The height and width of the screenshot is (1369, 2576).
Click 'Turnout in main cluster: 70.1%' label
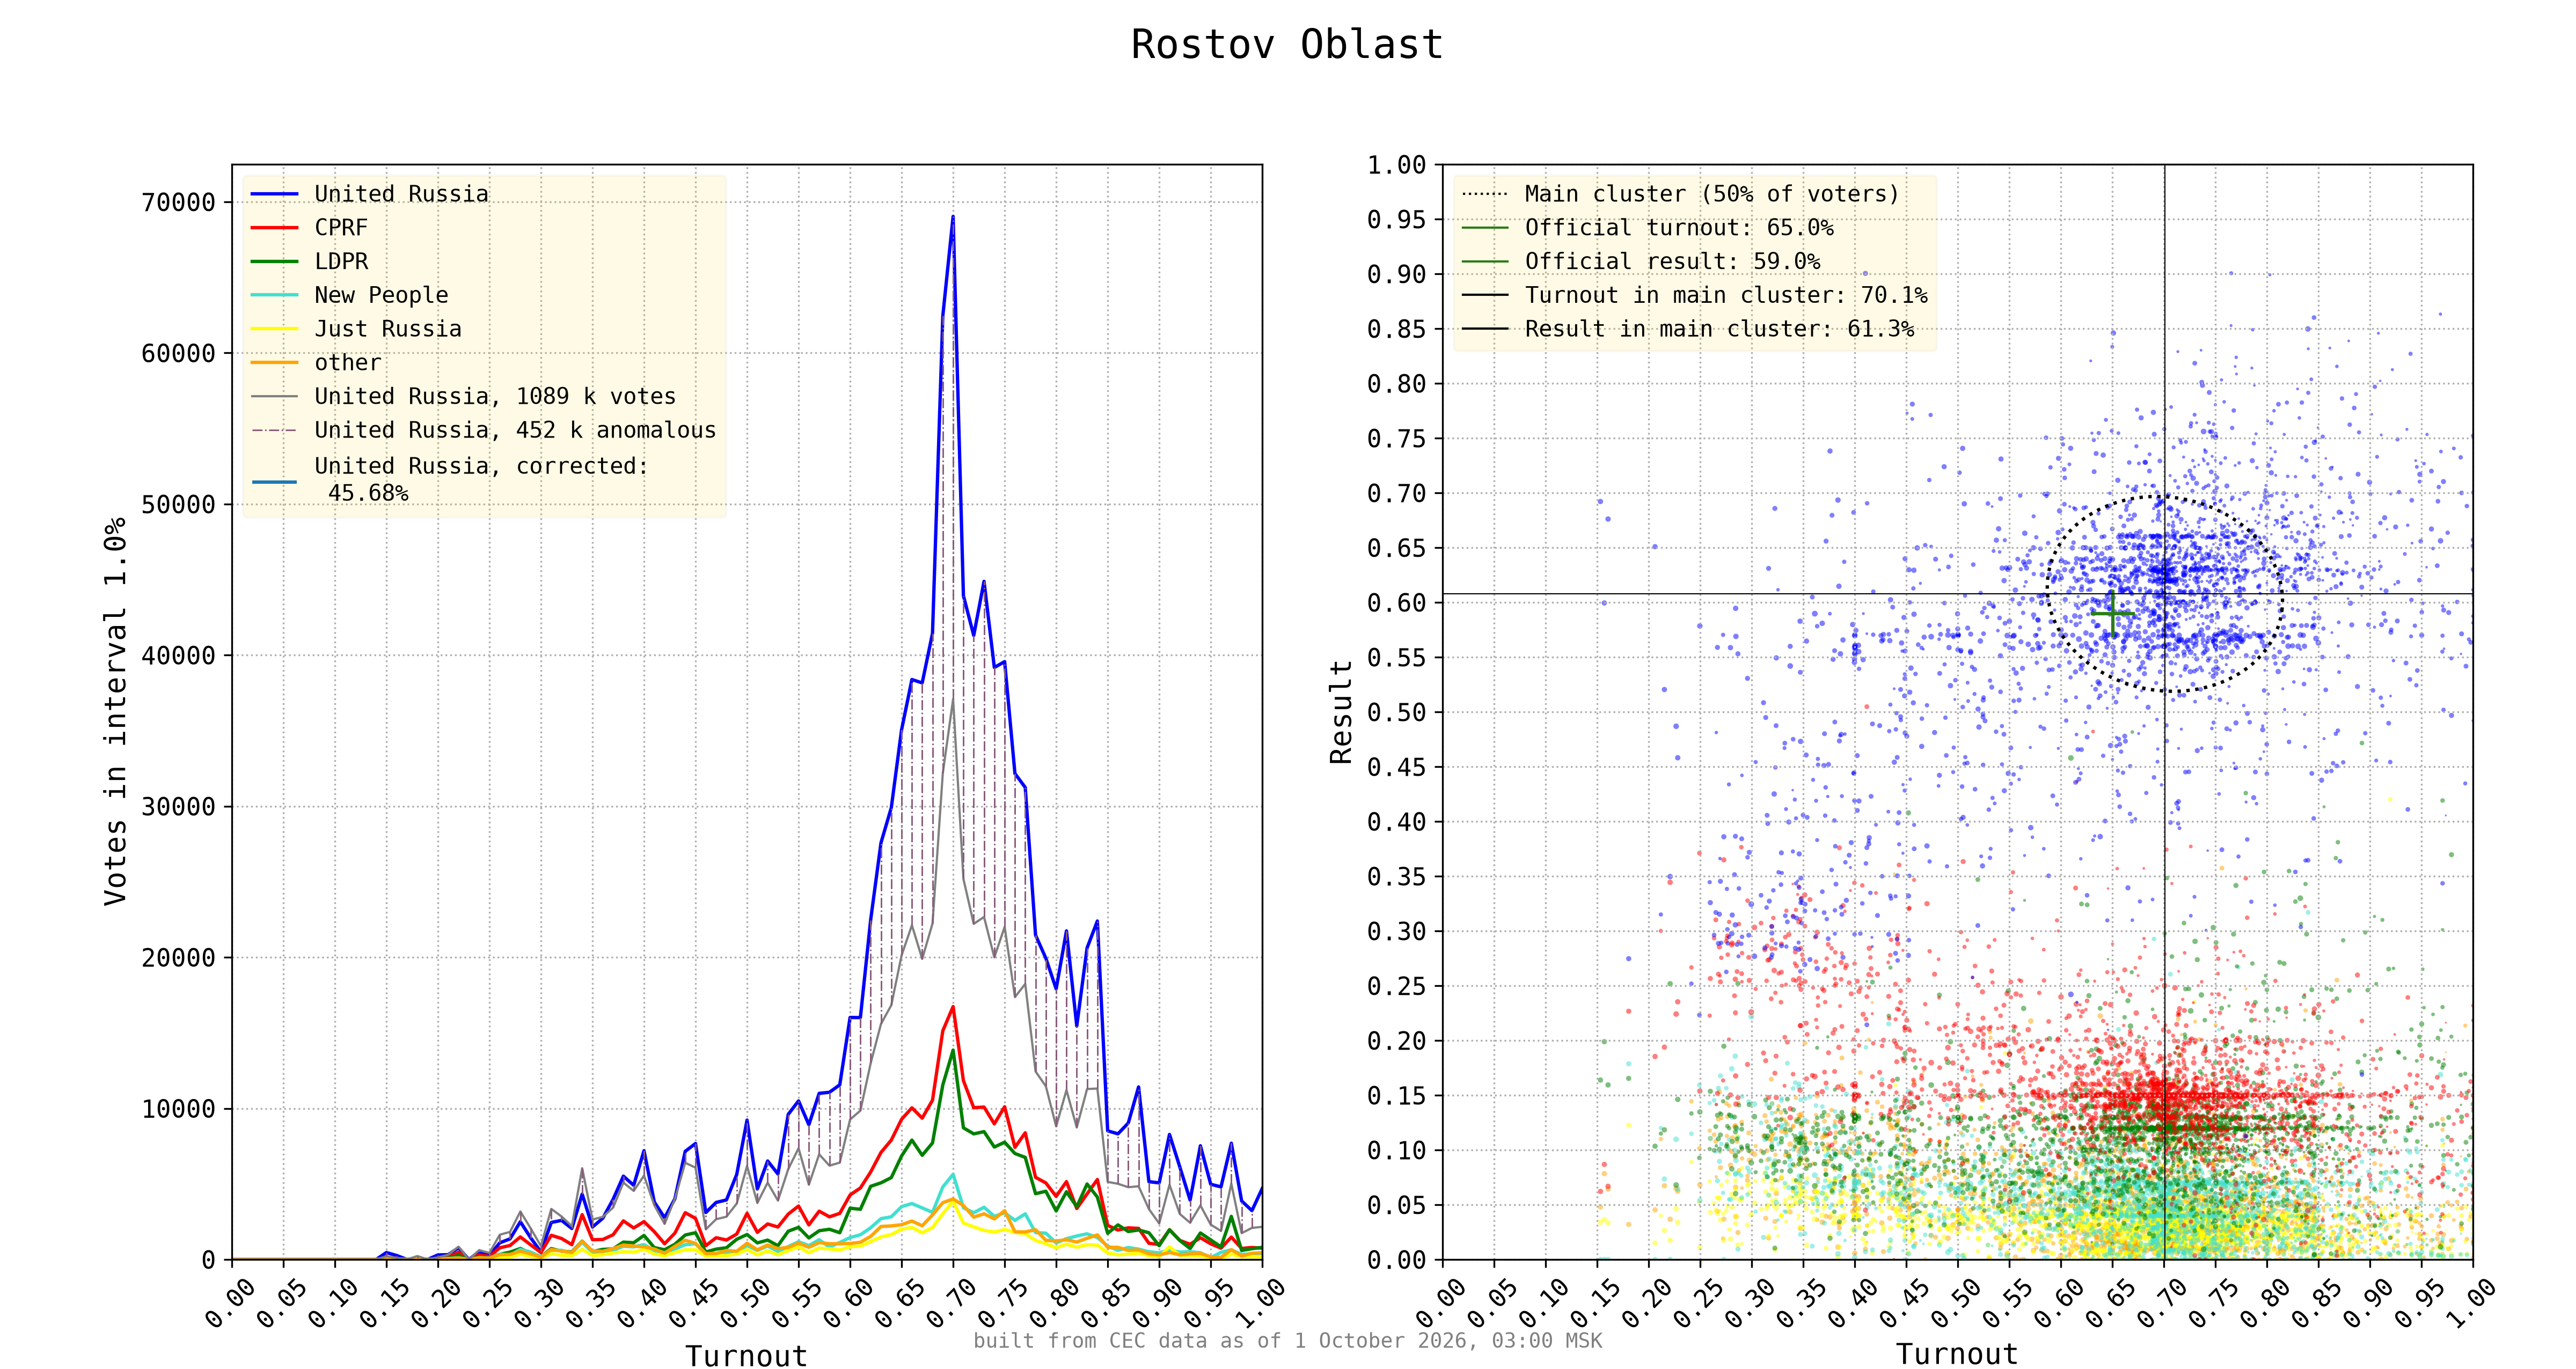1726,295
